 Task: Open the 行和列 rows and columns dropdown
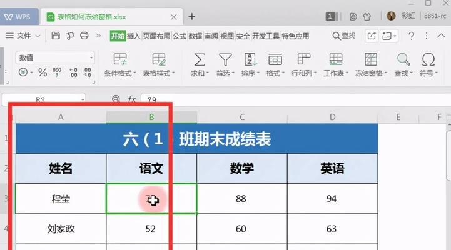pos(304,64)
